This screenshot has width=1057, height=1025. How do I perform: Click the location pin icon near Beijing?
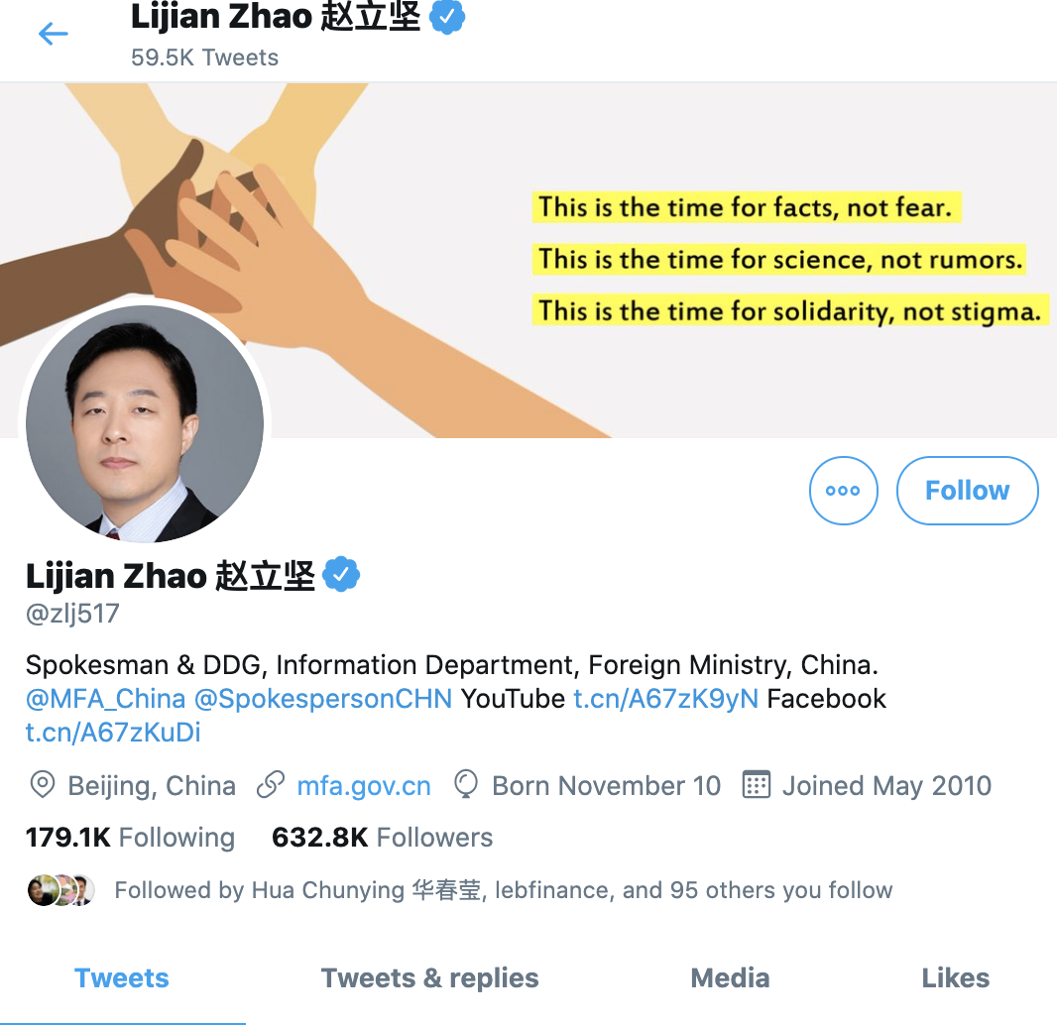pos(43,785)
